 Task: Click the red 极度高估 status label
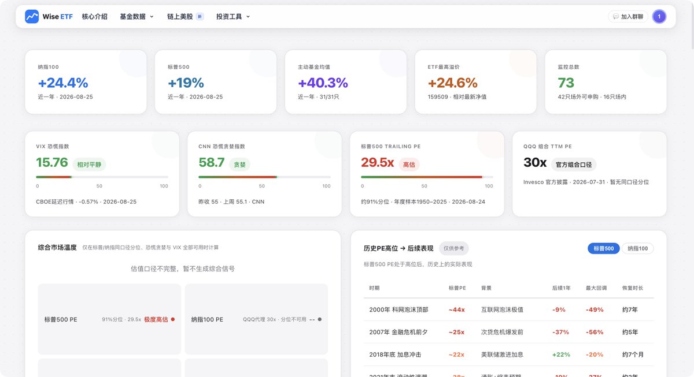click(156, 319)
